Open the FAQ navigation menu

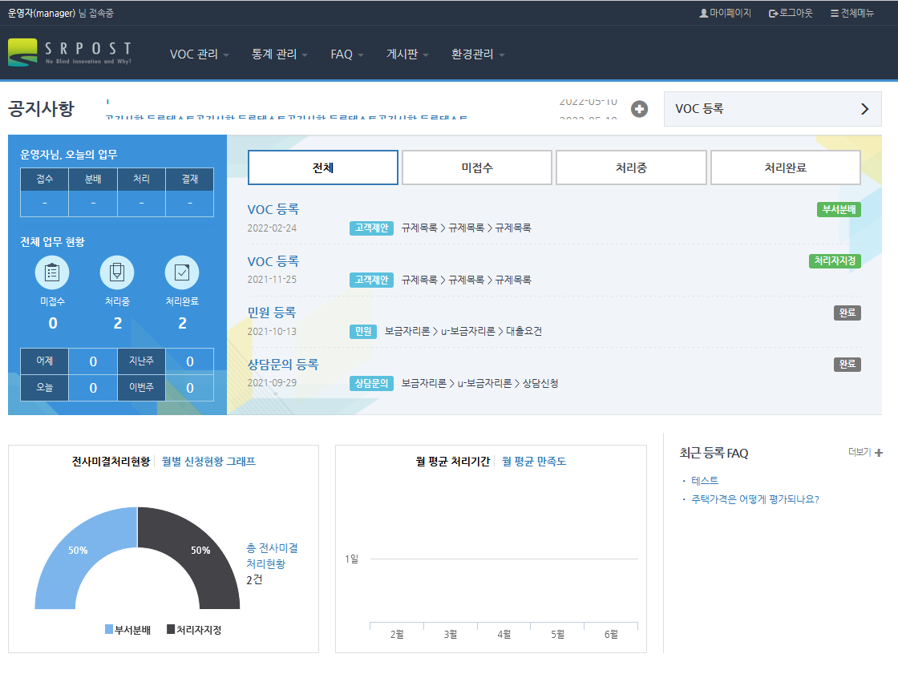346,54
